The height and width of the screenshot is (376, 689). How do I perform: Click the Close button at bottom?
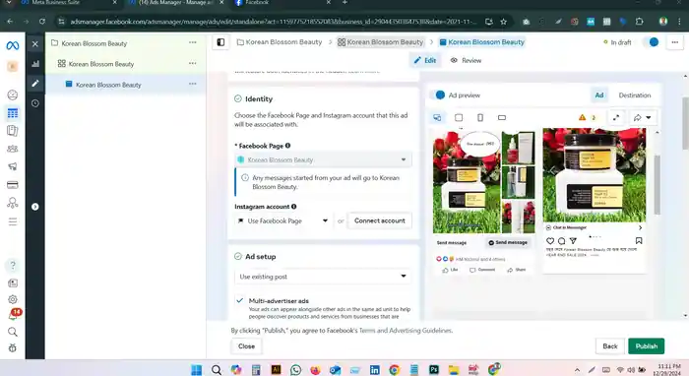[x=246, y=346]
